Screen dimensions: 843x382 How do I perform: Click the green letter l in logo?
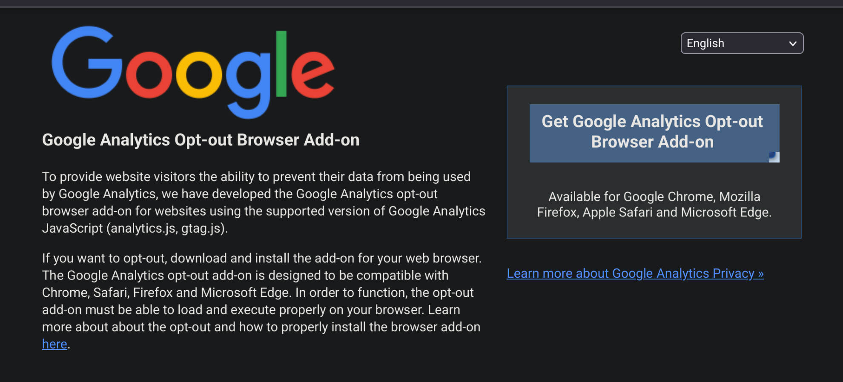coord(281,64)
